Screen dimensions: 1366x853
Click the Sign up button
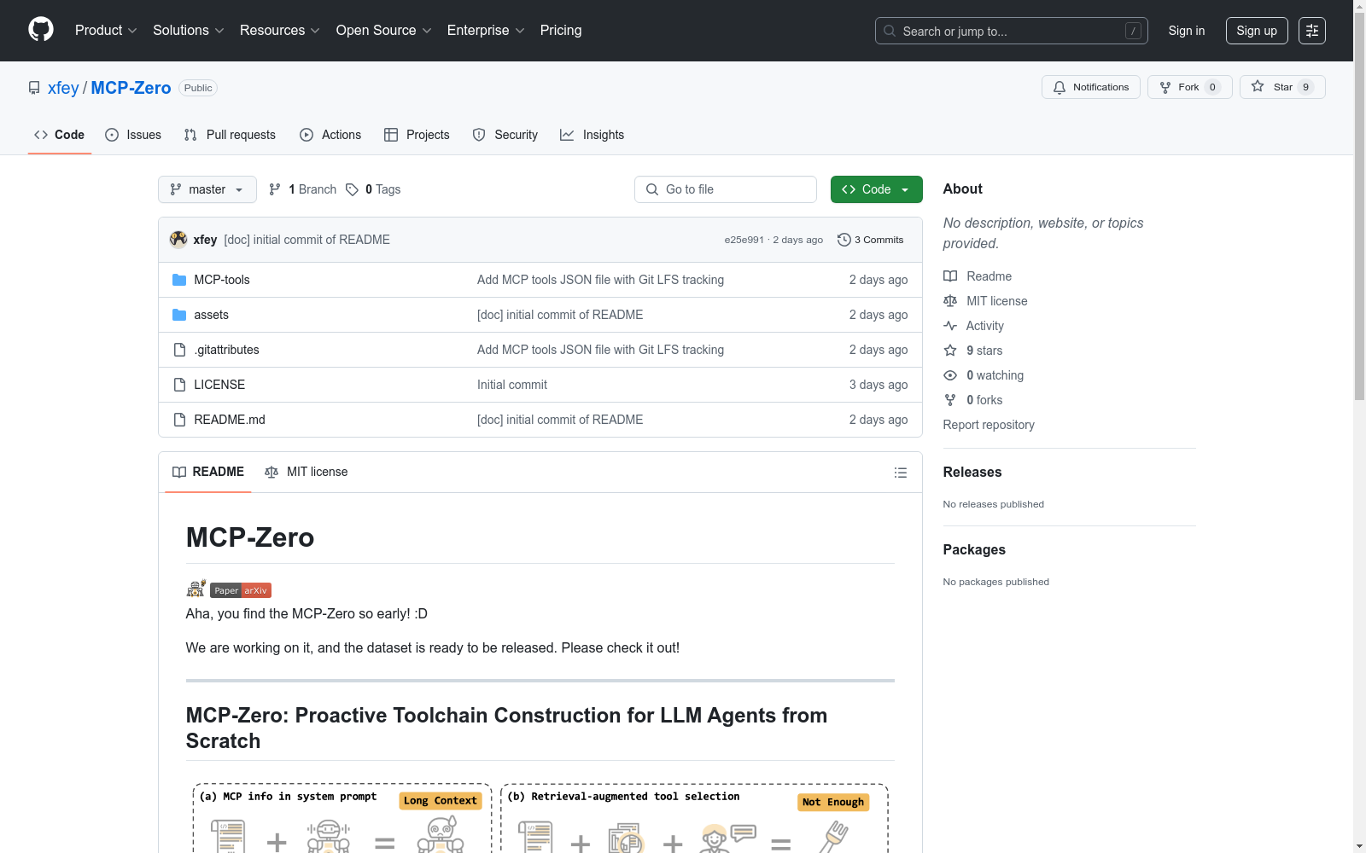click(1257, 31)
